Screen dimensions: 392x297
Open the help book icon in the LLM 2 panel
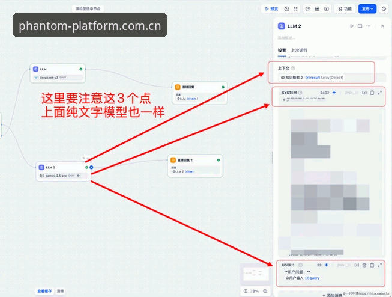(x=360, y=26)
